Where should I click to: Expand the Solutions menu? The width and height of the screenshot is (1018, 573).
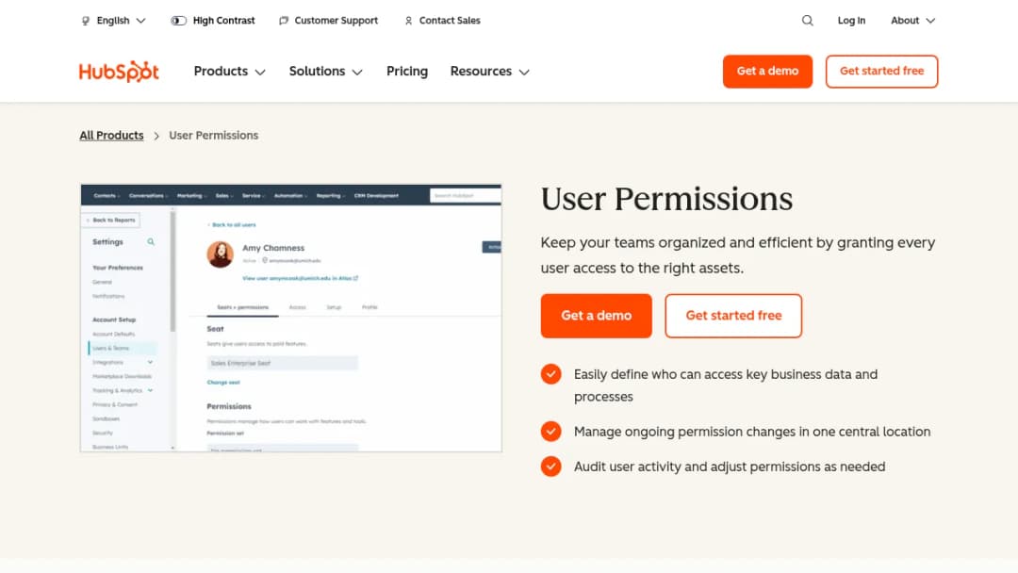point(326,72)
